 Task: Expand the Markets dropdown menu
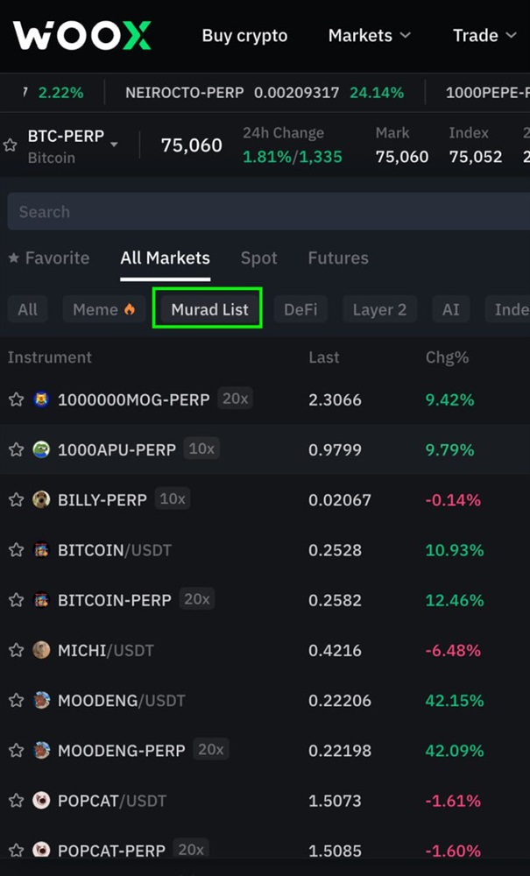click(x=369, y=36)
